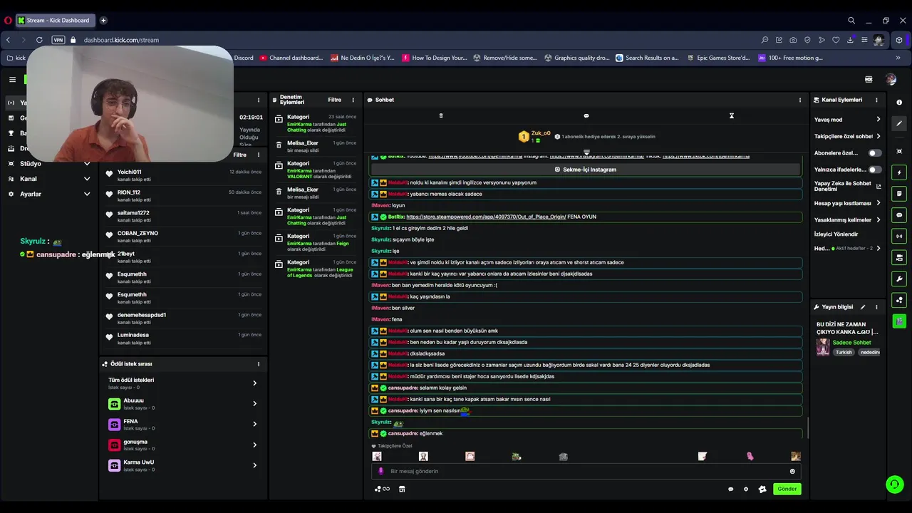
Task: Click the lightning bolt widget icon
Action: click(x=899, y=172)
